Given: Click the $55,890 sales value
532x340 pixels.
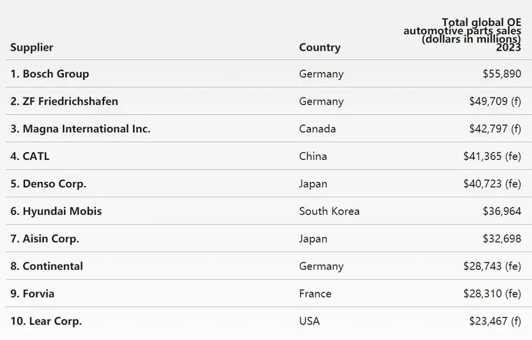Looking at the screenshot, I should point(502,74).
